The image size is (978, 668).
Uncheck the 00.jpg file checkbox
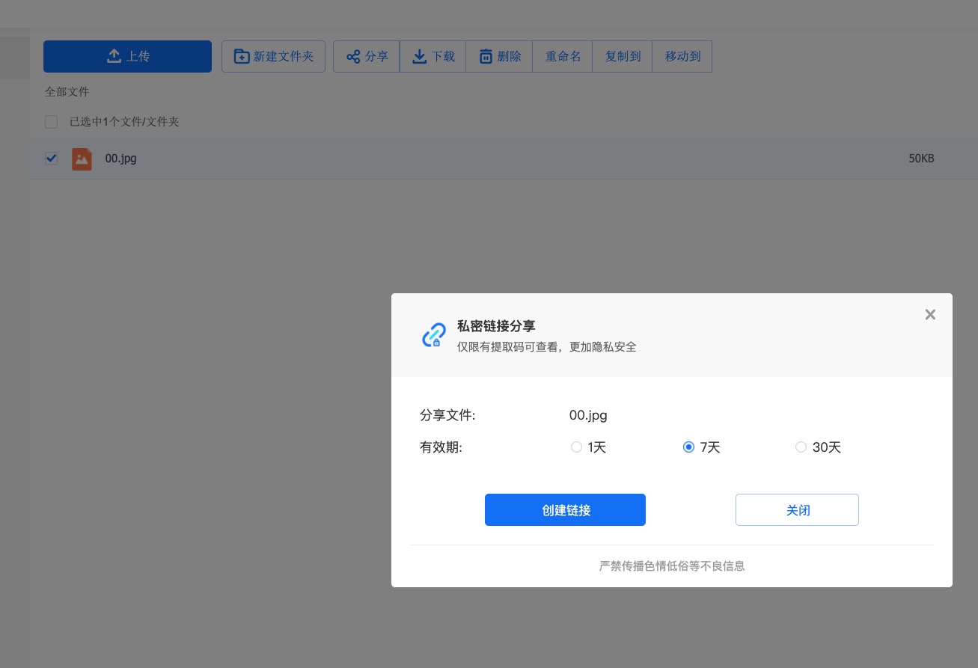(x=51, y=158)
